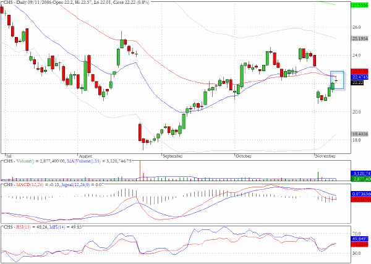Click the gray 18.4326 lower band label
371x264 pixels.
click(360, 134)
